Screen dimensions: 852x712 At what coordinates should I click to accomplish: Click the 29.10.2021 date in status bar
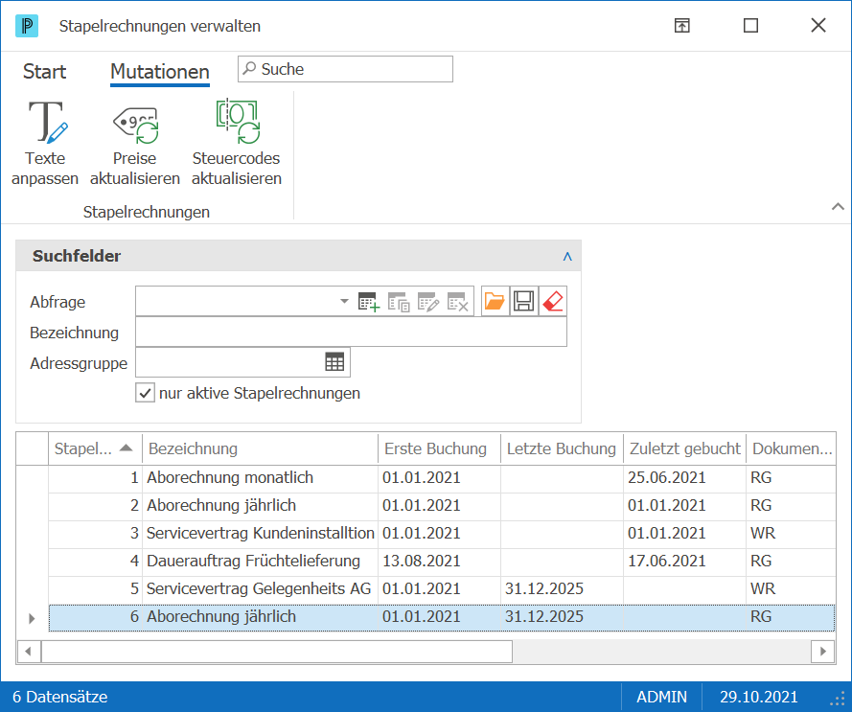tap(758, 697)
